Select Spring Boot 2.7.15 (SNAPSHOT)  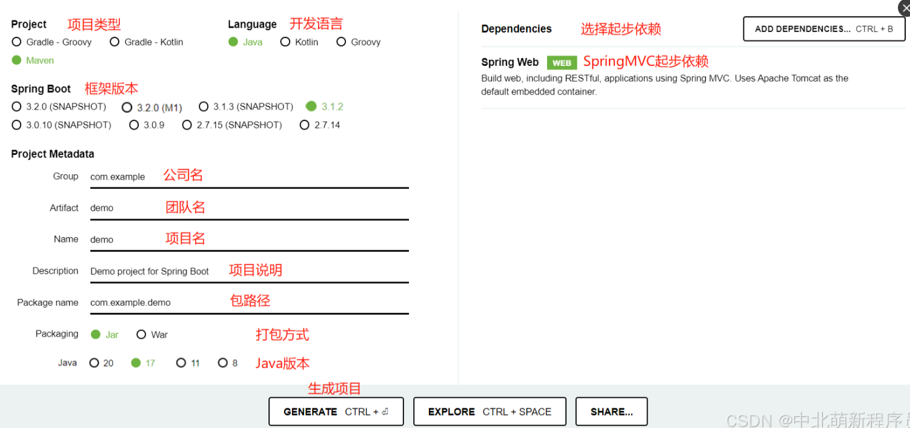(x=232, y=125)
